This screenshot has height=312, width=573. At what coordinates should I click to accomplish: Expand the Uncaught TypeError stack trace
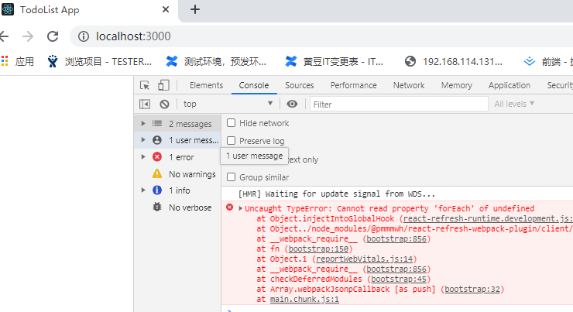pyautogui.click(x=241, y=208)
